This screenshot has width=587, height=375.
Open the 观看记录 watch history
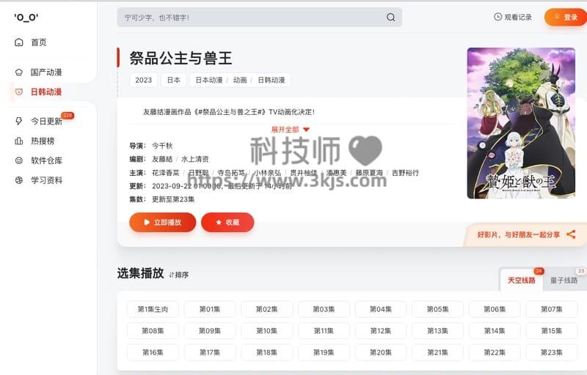(513, 17)
